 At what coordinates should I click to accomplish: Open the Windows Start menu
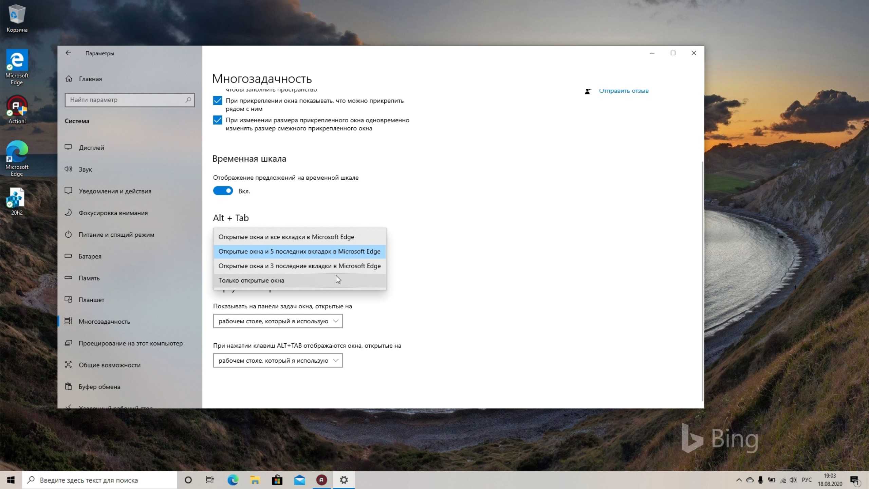coord(11,480)
